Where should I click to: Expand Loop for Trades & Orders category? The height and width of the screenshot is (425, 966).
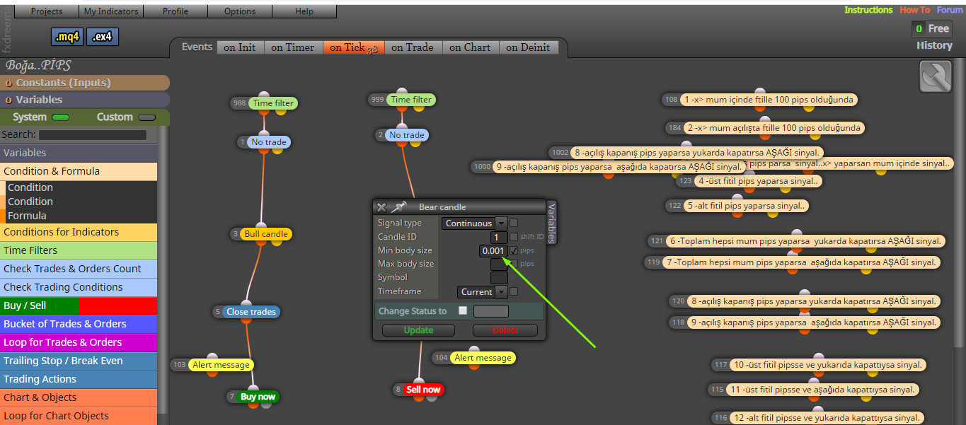tap(79, 342)
